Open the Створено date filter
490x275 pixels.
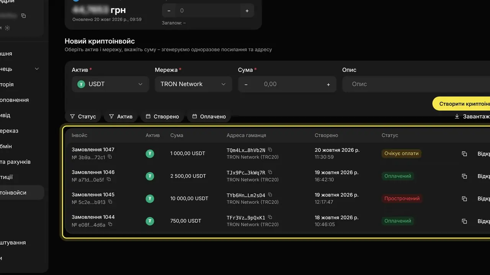[162, 116]
